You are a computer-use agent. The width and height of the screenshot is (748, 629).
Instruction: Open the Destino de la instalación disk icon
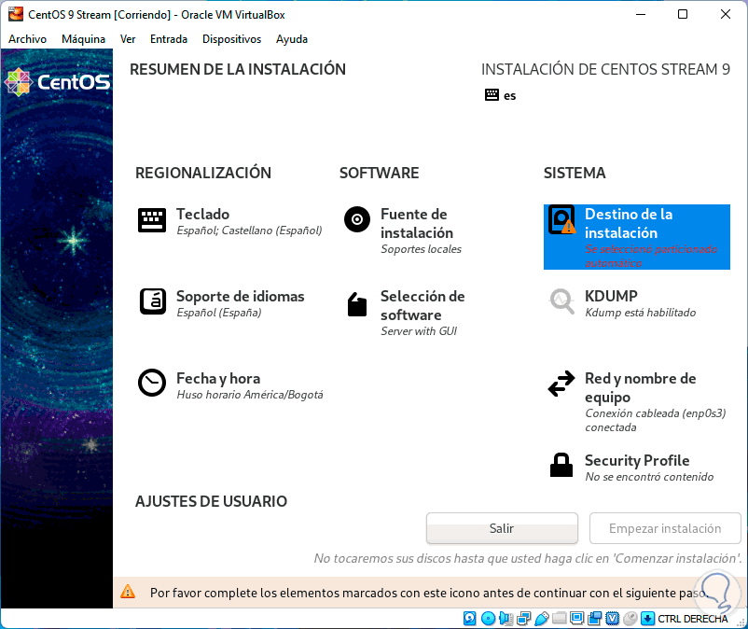point(561,219)
